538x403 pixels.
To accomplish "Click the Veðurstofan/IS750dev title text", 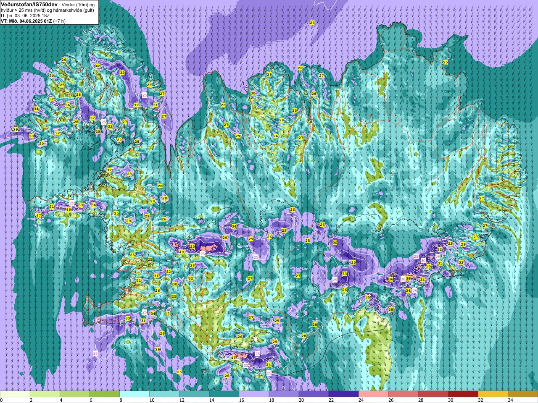I will click(x=29, y=4).
